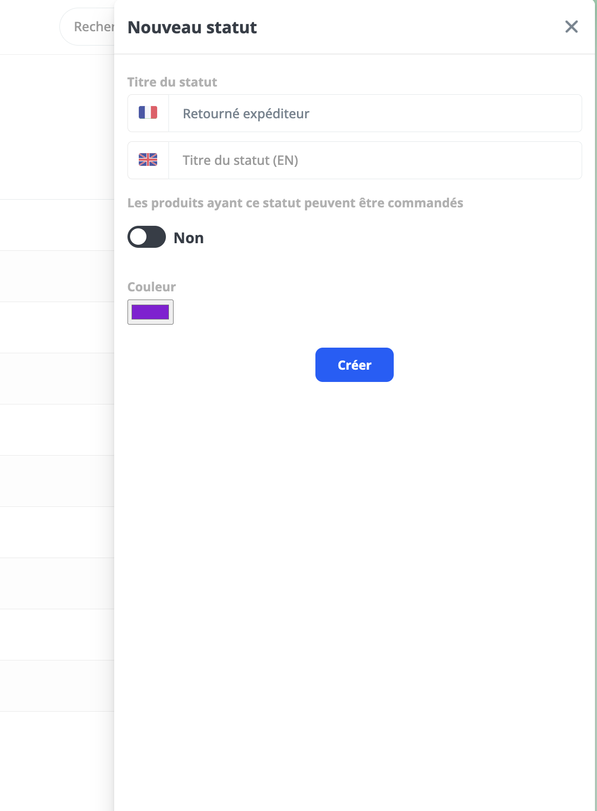Click the page background left of the panel
Screen dimensions: 597x811
click(56, 128)
